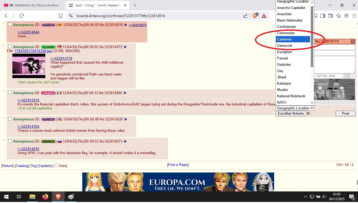Click the Geographic Location flag dropdown
Viewport: 358px width, 203px height.
pos(295,108)
